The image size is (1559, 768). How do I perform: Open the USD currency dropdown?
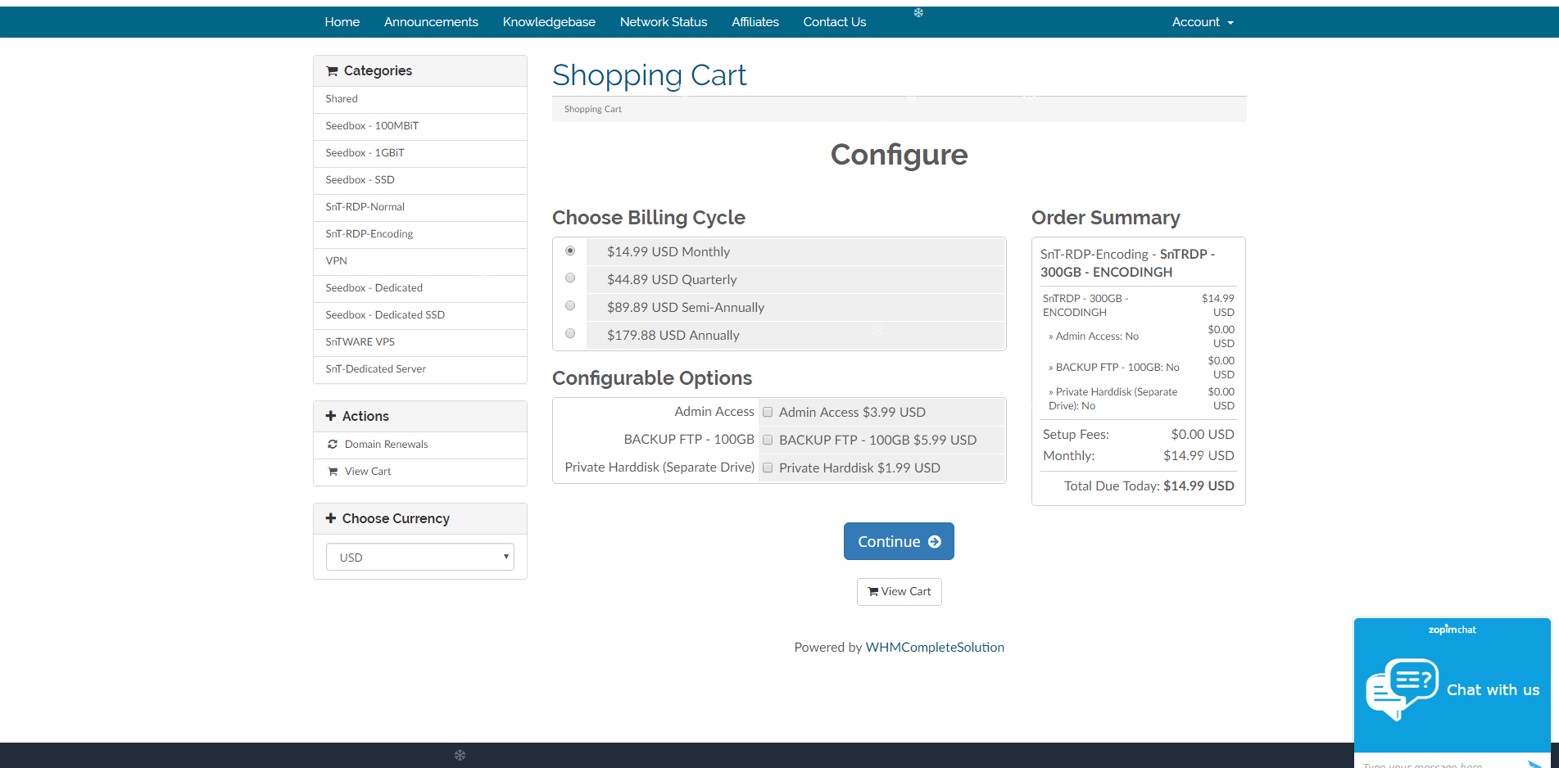point(420,557)
